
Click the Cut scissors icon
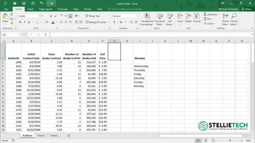pyautogui.click(x=12, y=14)
